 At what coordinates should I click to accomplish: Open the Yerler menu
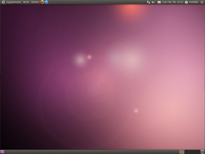[26, 2]
